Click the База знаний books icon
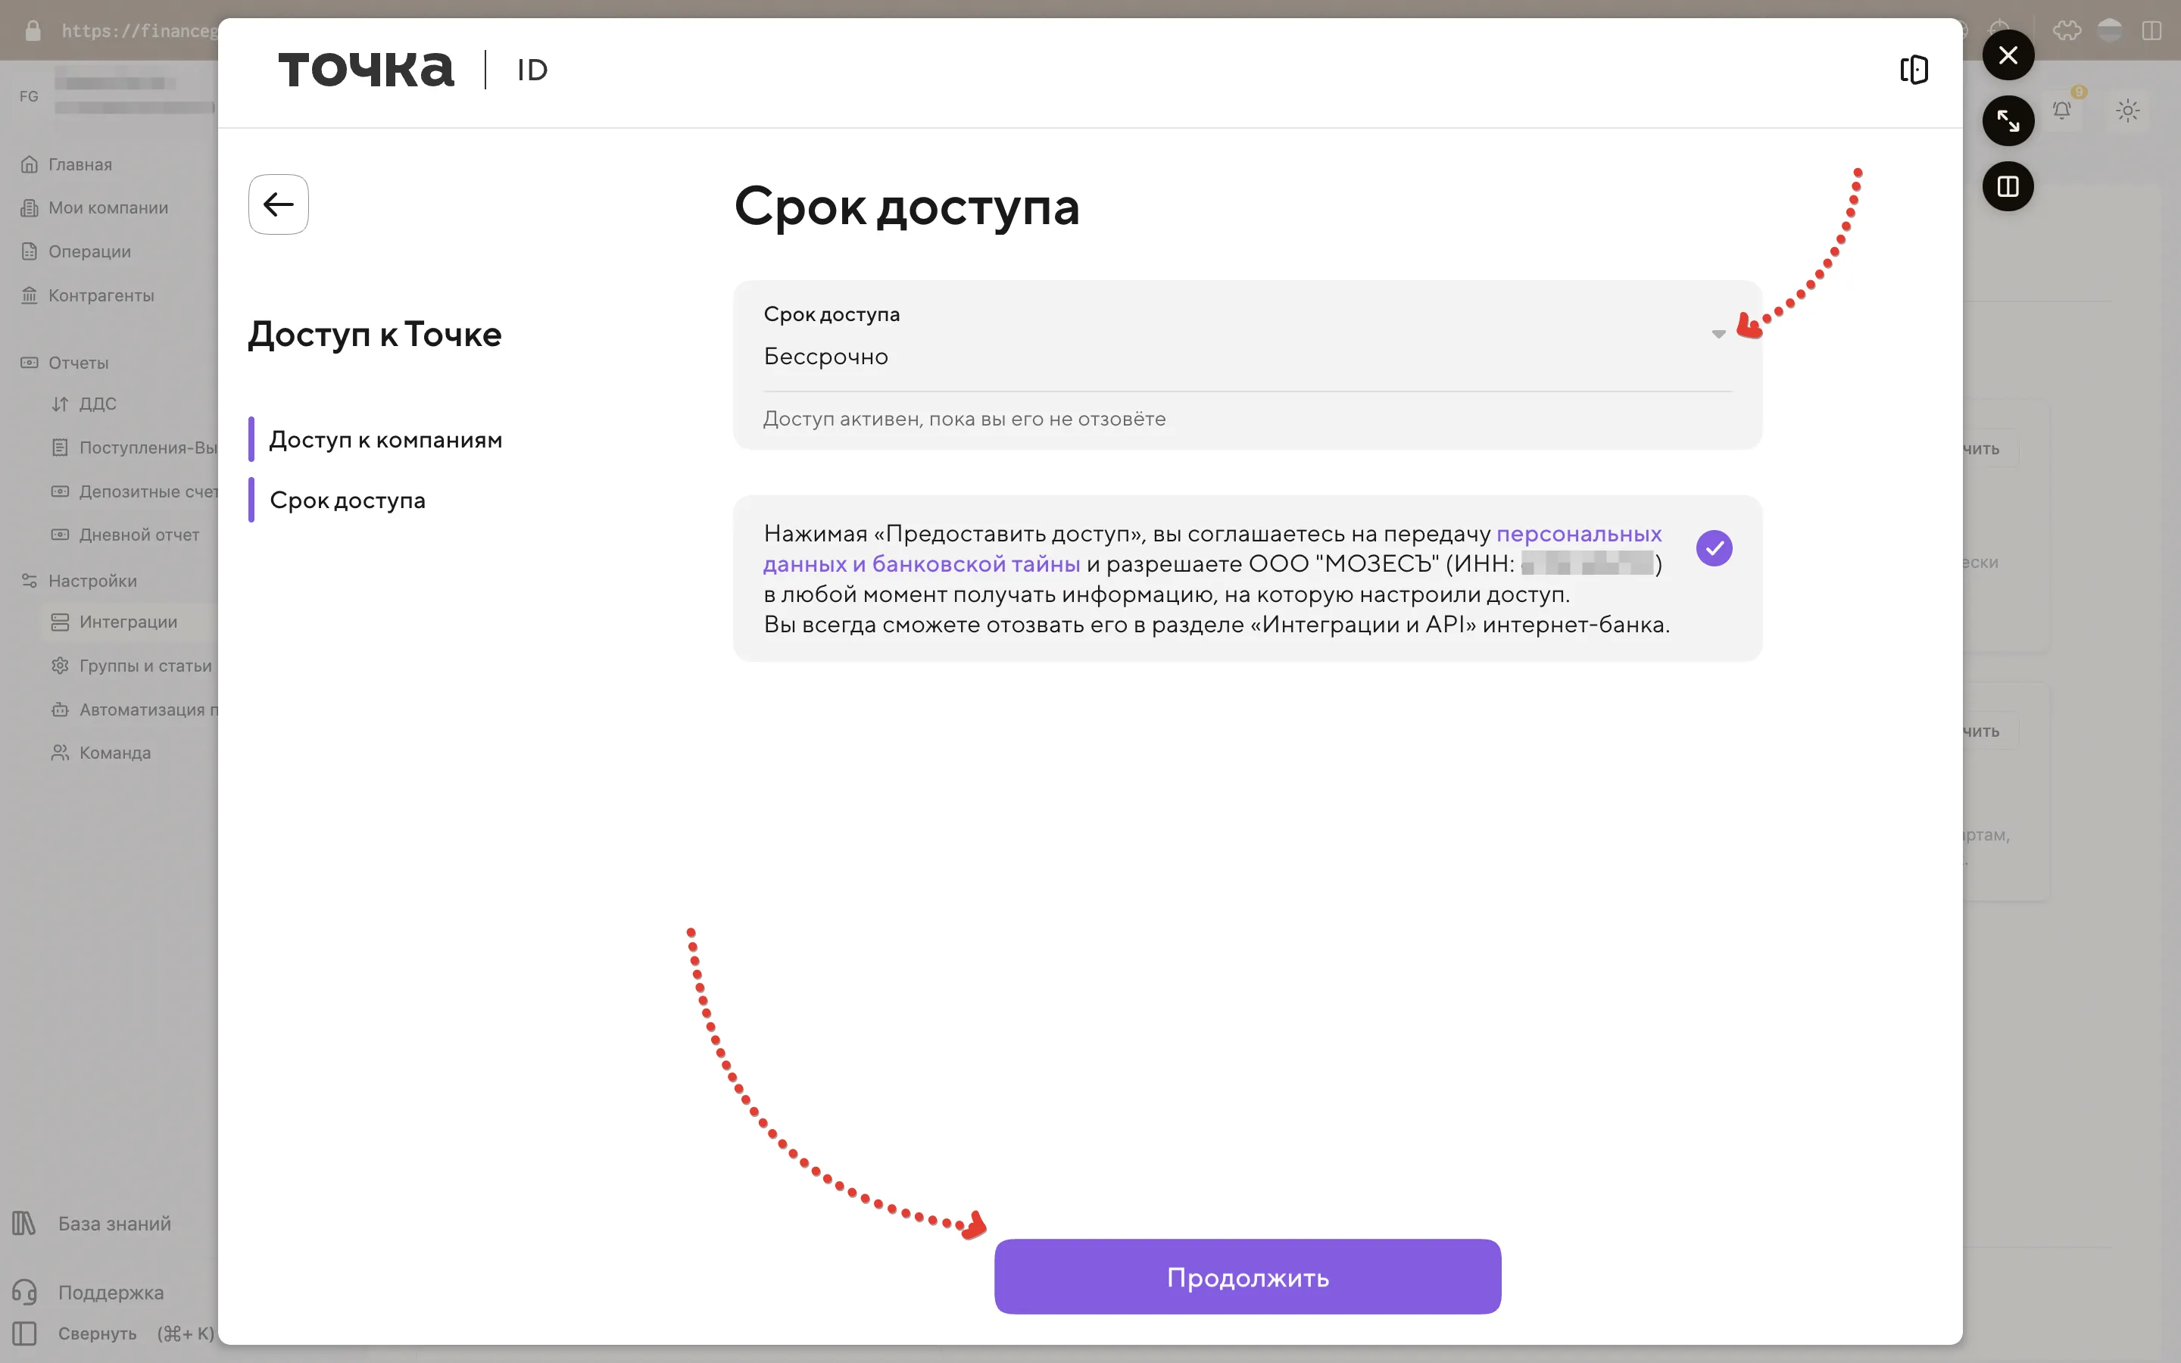Screen dimensions: 2181x1363 point(24,1223)
